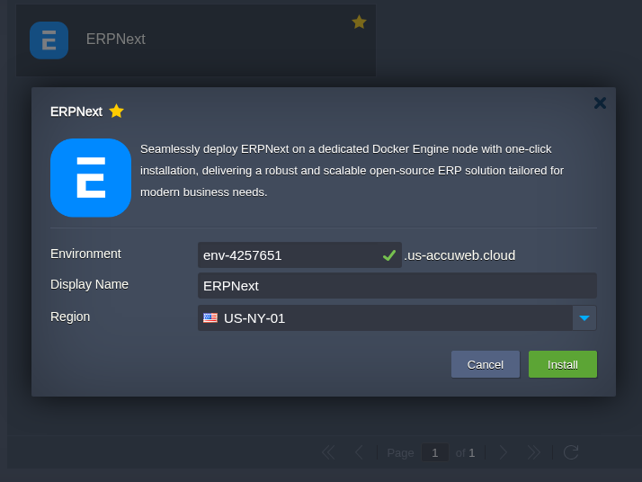The width and height of the screenshot is (642, 482).
Task: Go to the previous page arrow
Action: (359, 452)
